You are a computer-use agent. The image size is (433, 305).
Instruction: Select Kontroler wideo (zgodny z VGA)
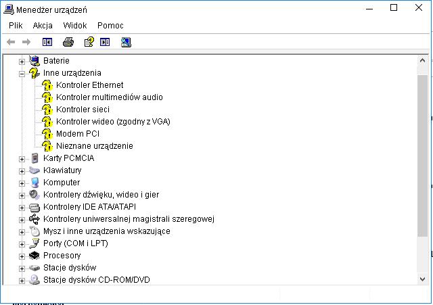(113, 122)
